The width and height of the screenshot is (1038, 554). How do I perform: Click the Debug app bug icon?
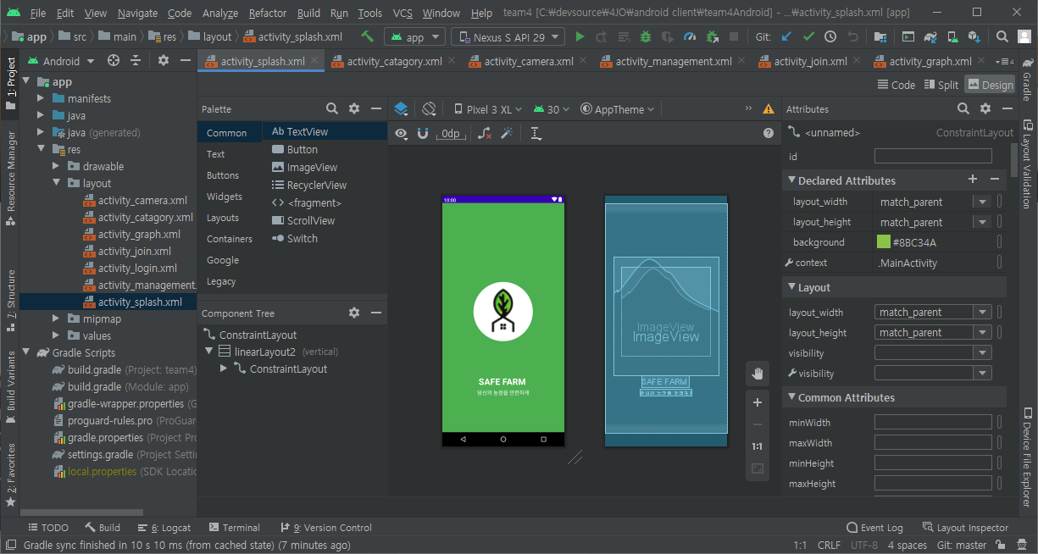pyautogui.click(x=646, y=37)
